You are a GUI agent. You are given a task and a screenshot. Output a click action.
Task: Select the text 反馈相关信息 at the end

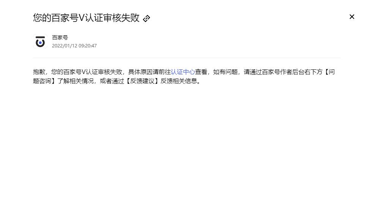click(178, 81)
